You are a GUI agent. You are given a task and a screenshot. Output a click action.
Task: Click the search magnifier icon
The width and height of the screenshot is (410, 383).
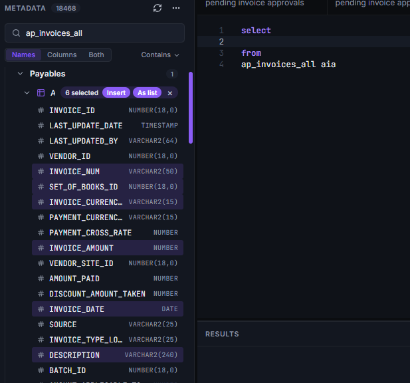pos(16,33)
